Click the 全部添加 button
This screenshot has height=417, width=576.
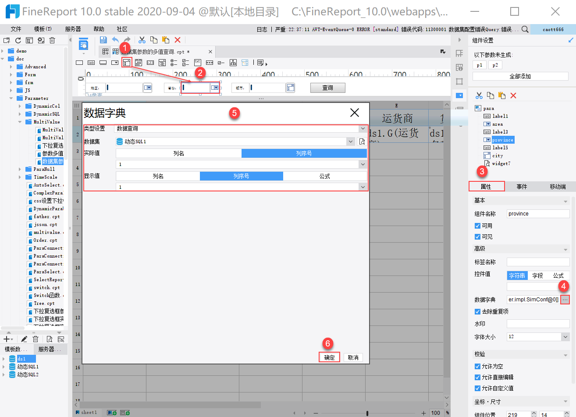520,76
